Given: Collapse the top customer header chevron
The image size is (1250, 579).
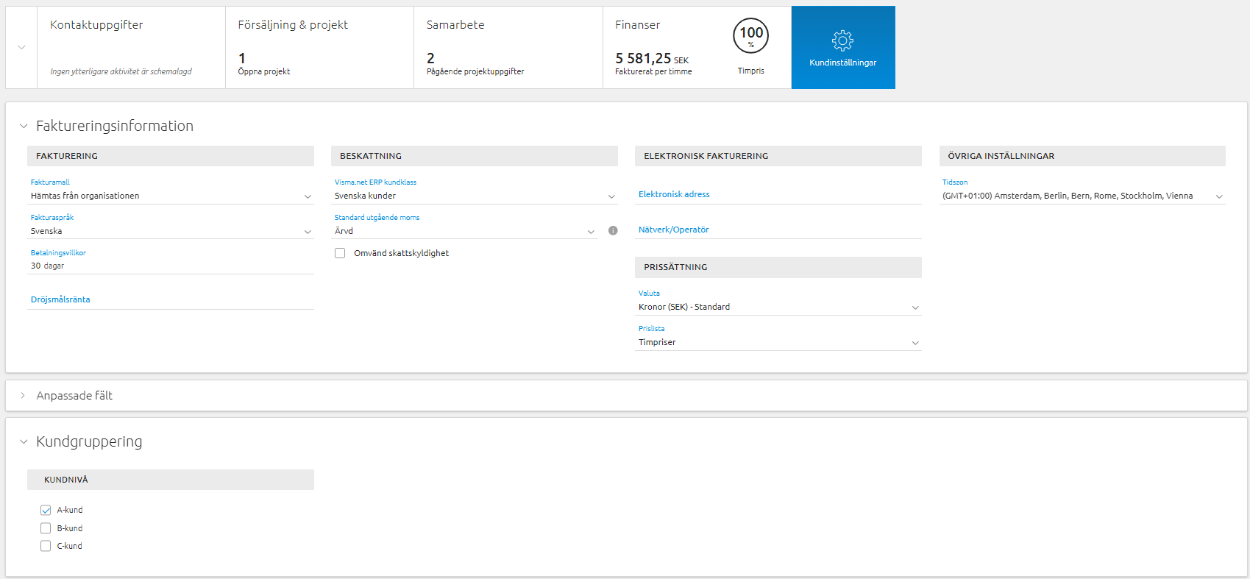Looking at the screenshot, I should [21, 47].
